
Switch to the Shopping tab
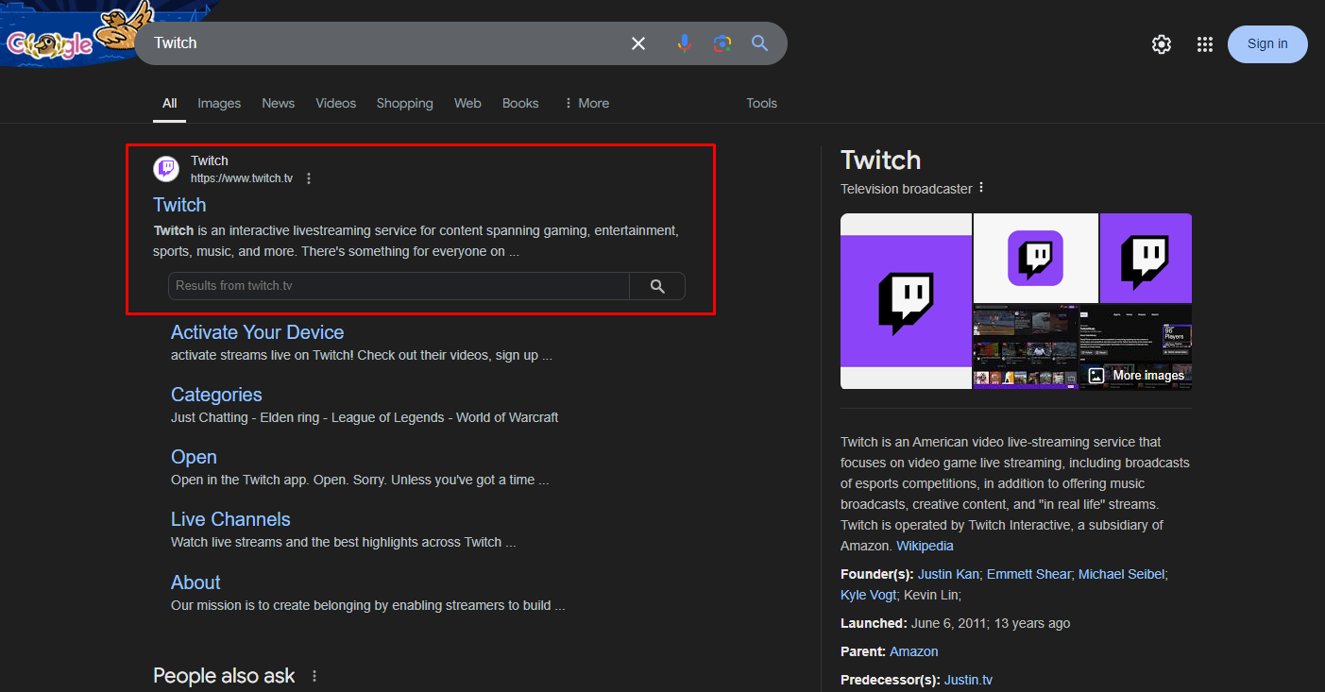click(x=404, y=103)
